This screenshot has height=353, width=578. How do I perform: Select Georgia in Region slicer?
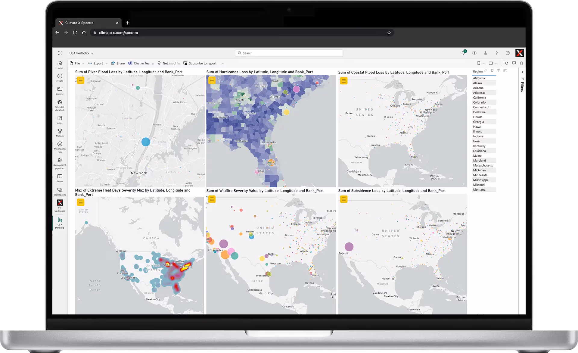484,122
